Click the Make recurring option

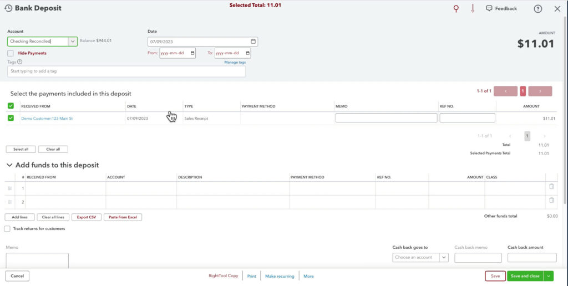[280, 276]
